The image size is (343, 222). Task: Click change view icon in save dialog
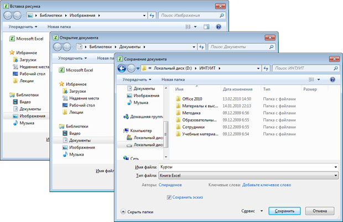[313, 80]
